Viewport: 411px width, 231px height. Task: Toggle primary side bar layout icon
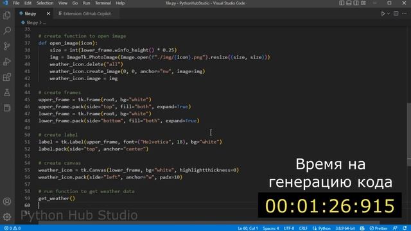(342, 3)
